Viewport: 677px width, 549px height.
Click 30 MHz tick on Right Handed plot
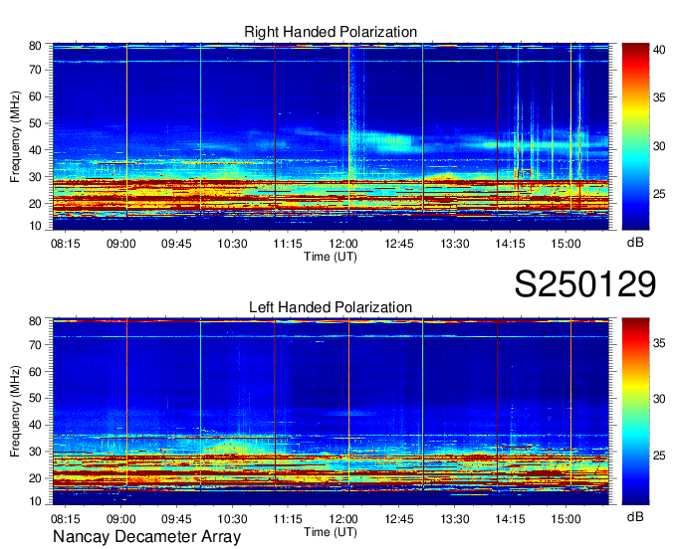click(35, 177)
